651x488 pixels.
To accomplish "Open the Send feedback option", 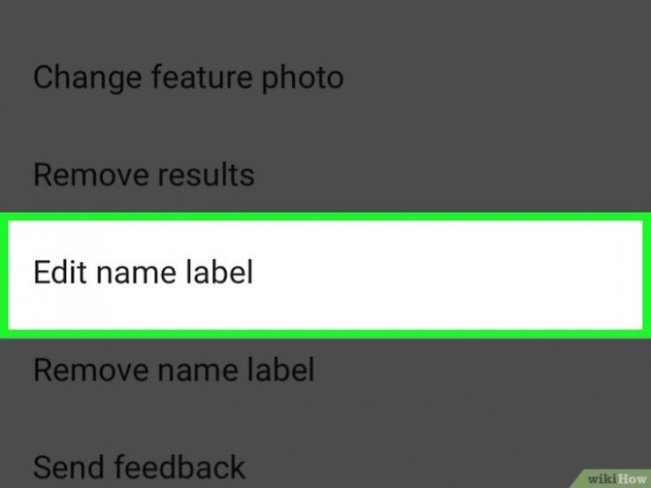I will [x=325, y=467].
